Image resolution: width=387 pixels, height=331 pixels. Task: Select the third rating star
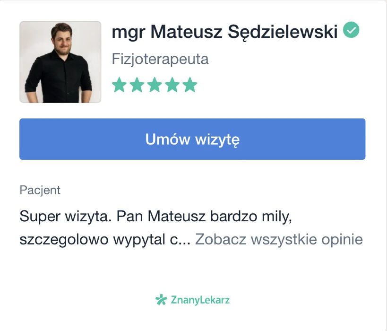click(155, 85)
